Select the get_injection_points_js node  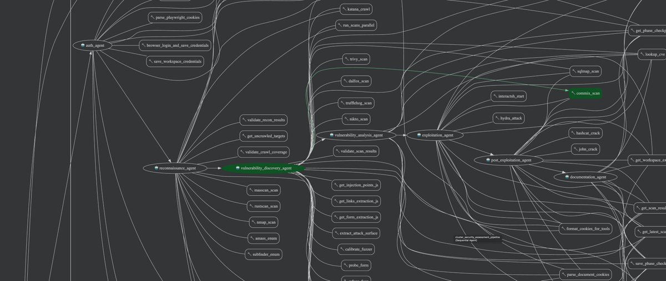356,185
